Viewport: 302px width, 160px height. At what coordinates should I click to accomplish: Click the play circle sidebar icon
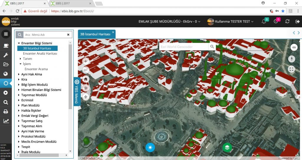(x=6, y=93)
